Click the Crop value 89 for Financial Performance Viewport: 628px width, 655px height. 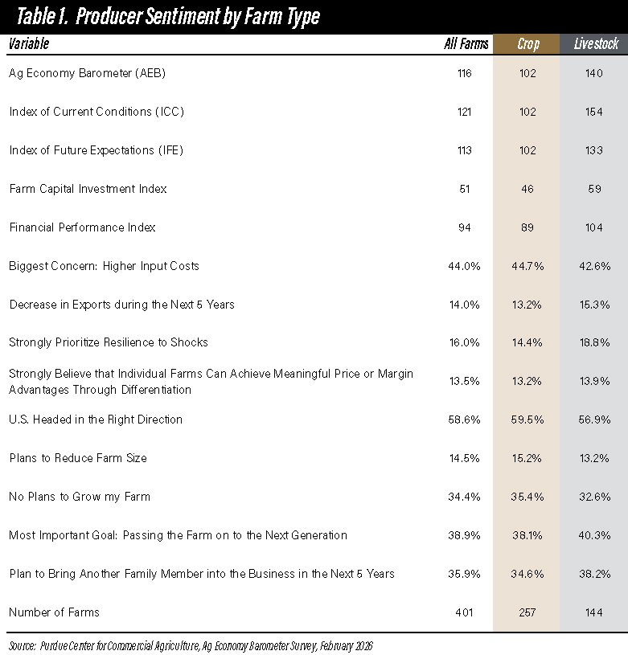coord(527,227)
